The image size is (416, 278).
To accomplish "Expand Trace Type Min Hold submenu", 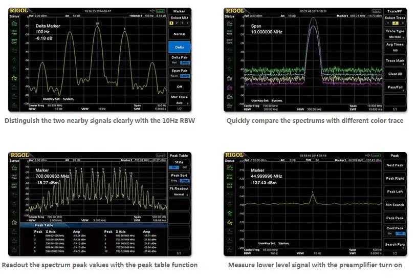I will 395,34.
